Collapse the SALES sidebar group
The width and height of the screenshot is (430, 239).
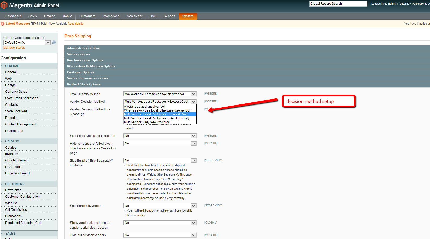click(x=29, y=234)
